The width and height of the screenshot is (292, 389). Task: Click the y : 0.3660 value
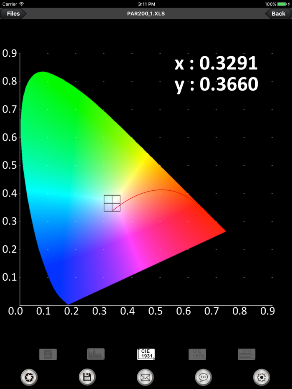pyautogui.click(x=216, y=85)
